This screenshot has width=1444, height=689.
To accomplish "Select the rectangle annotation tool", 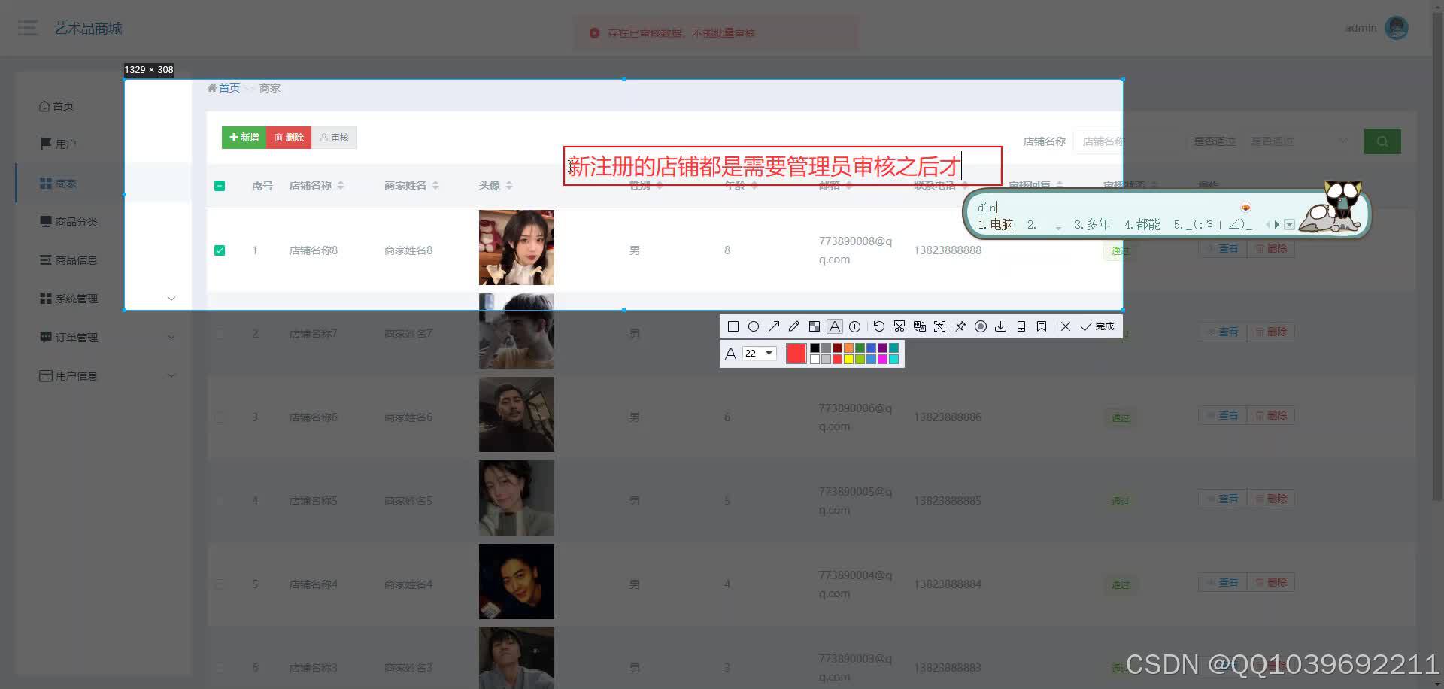I will click(x=733, y=326).
